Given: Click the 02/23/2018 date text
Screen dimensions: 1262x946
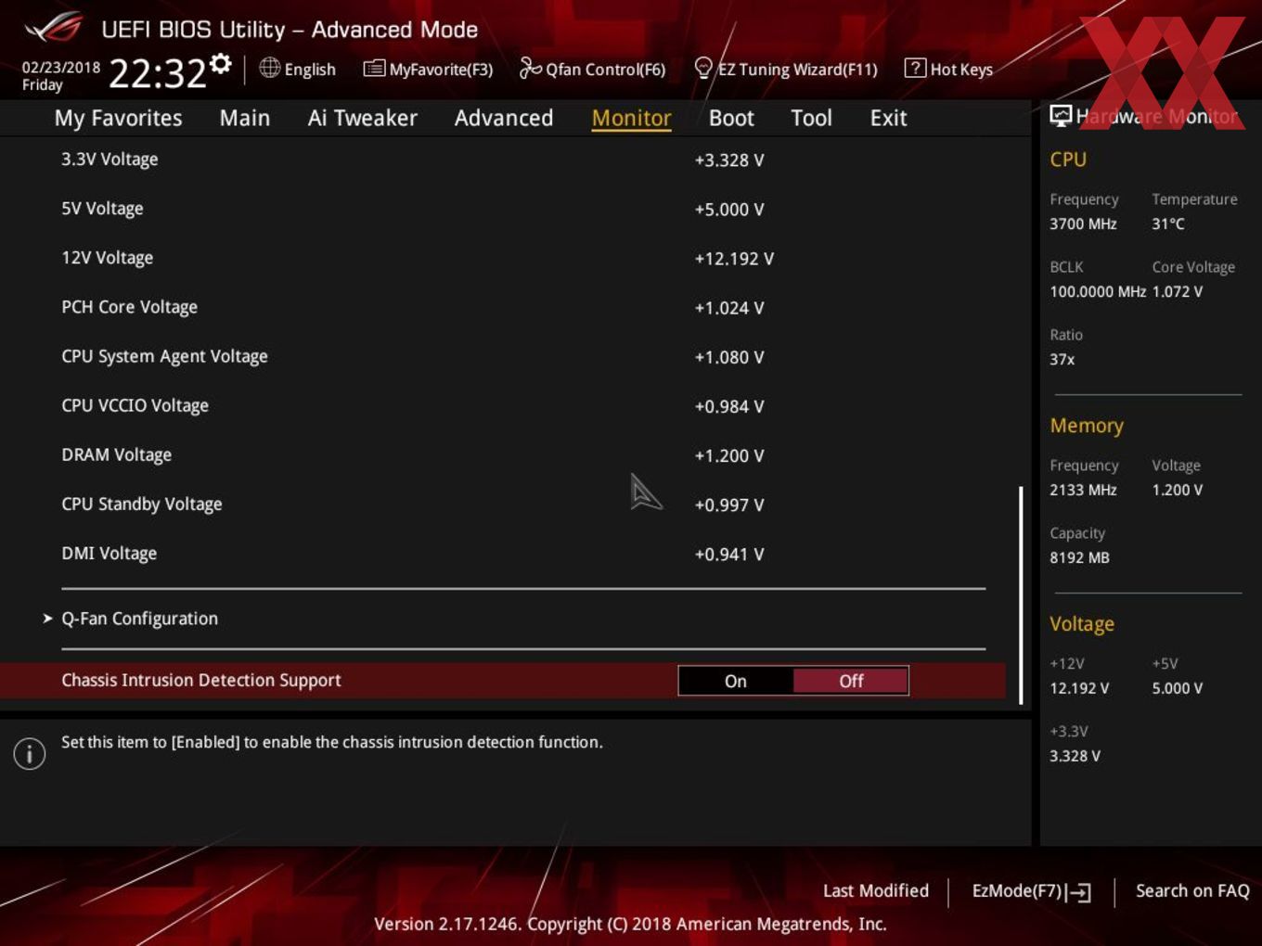Looking at the screenshot, I should point(61,67).
